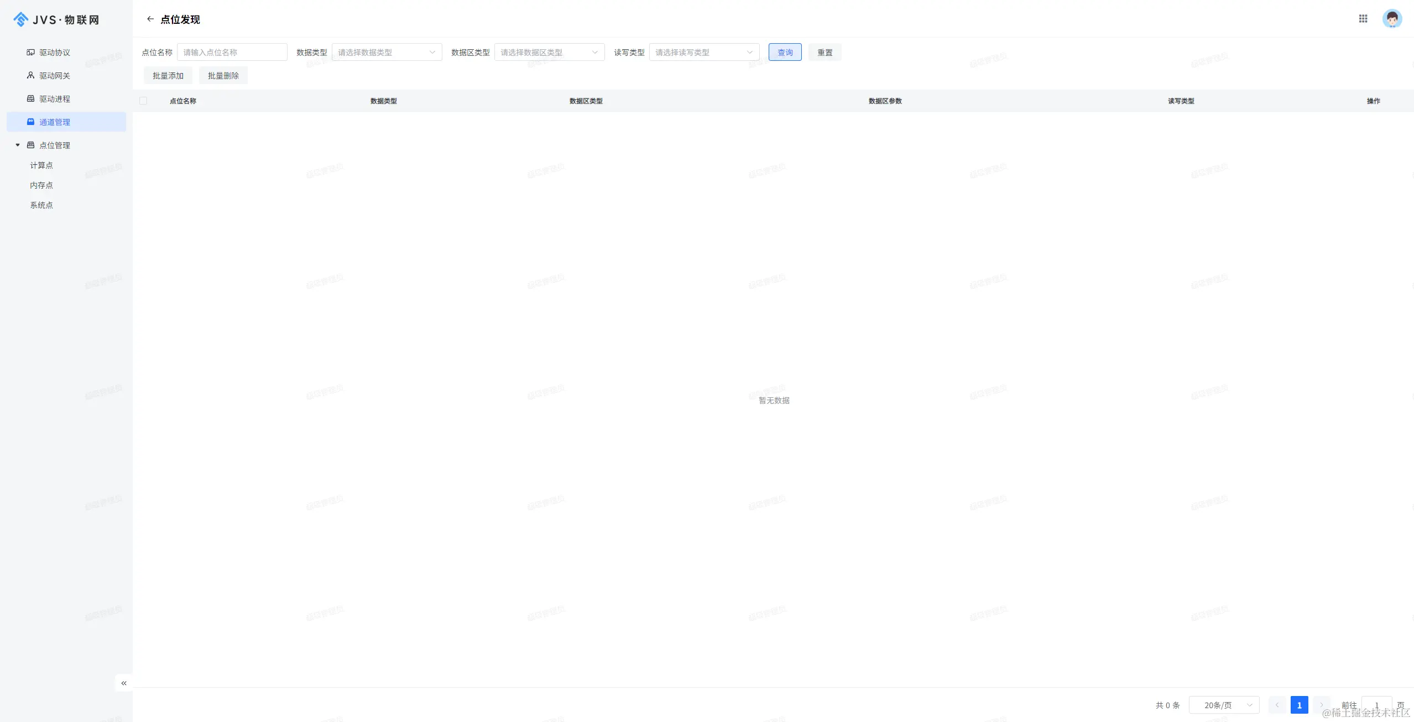Open the 读写类型 dropdown
The width and height of the screenshot is (1414, 722).
point(703,53)
